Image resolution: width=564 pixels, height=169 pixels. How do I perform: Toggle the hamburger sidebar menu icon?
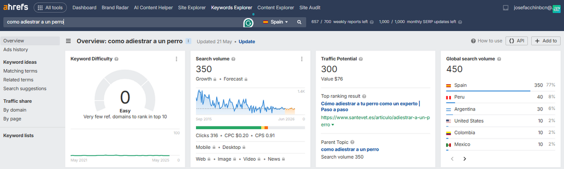(x=69, y=41)
